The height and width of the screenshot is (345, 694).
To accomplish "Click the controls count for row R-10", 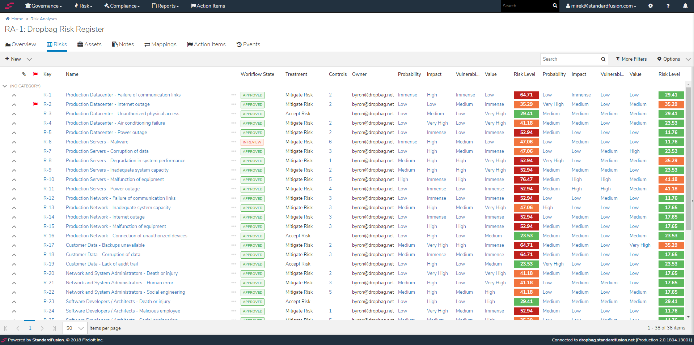I will click(x=330, y=180).
